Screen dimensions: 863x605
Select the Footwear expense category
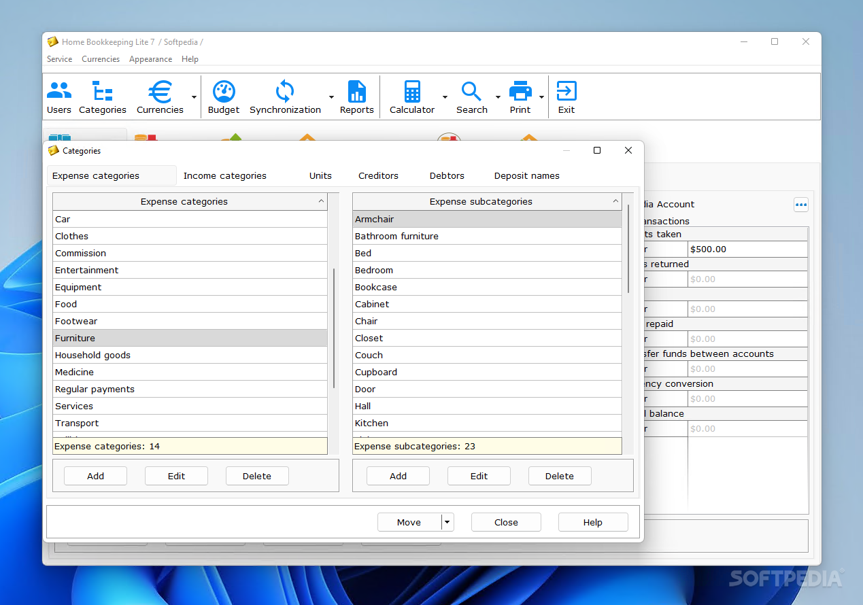tap(190, 321)
